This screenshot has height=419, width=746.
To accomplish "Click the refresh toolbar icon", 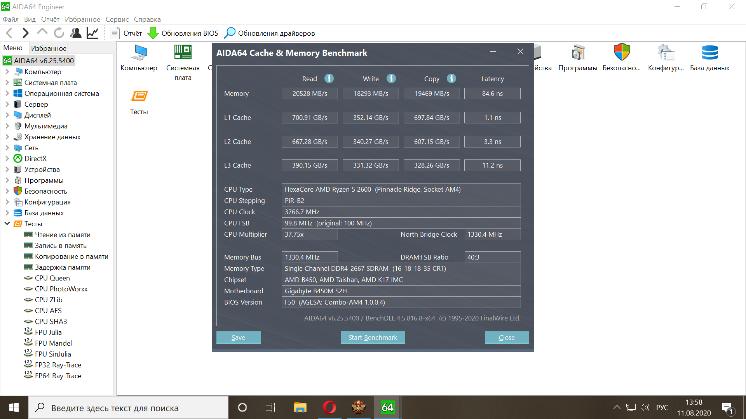I will point(59,33).
